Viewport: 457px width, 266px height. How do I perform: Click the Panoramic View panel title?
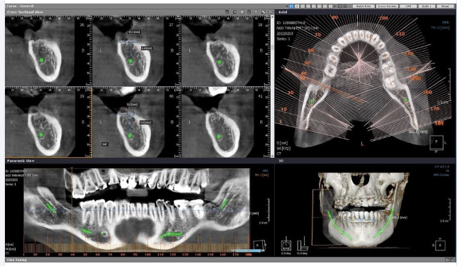[x=21, y=161]
